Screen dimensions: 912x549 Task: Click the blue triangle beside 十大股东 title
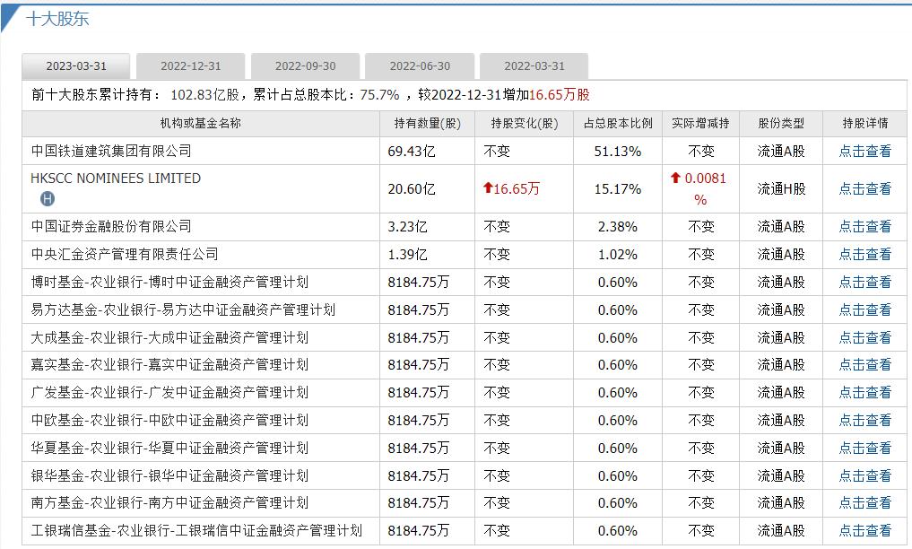(x=11, y=17)
